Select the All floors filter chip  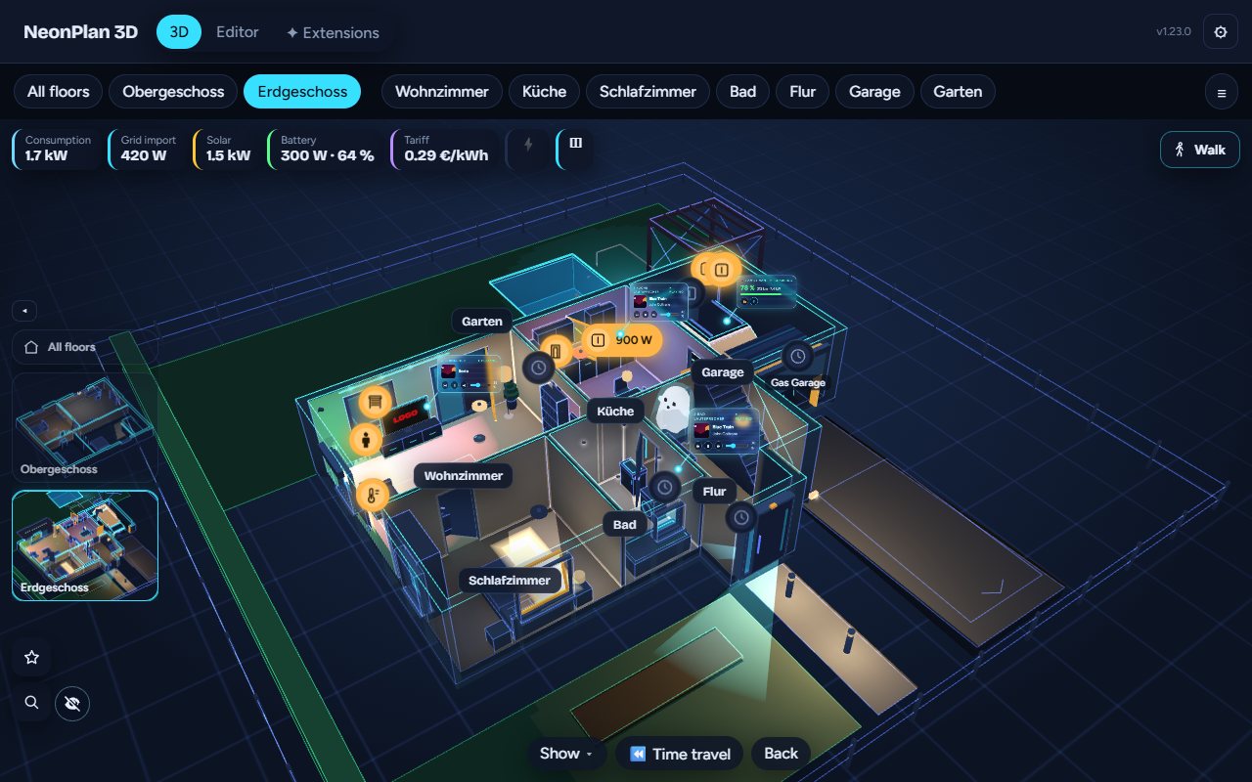59,92
